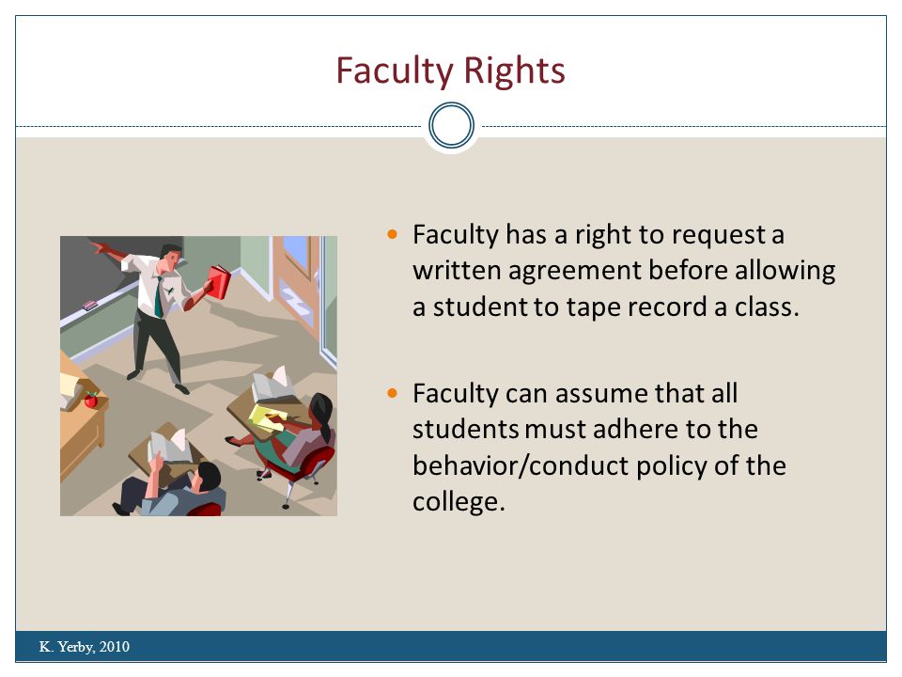Screen dimensions: 902x677
Task: Click the dashed line left of the circle
Action: [x=219, y=126]
